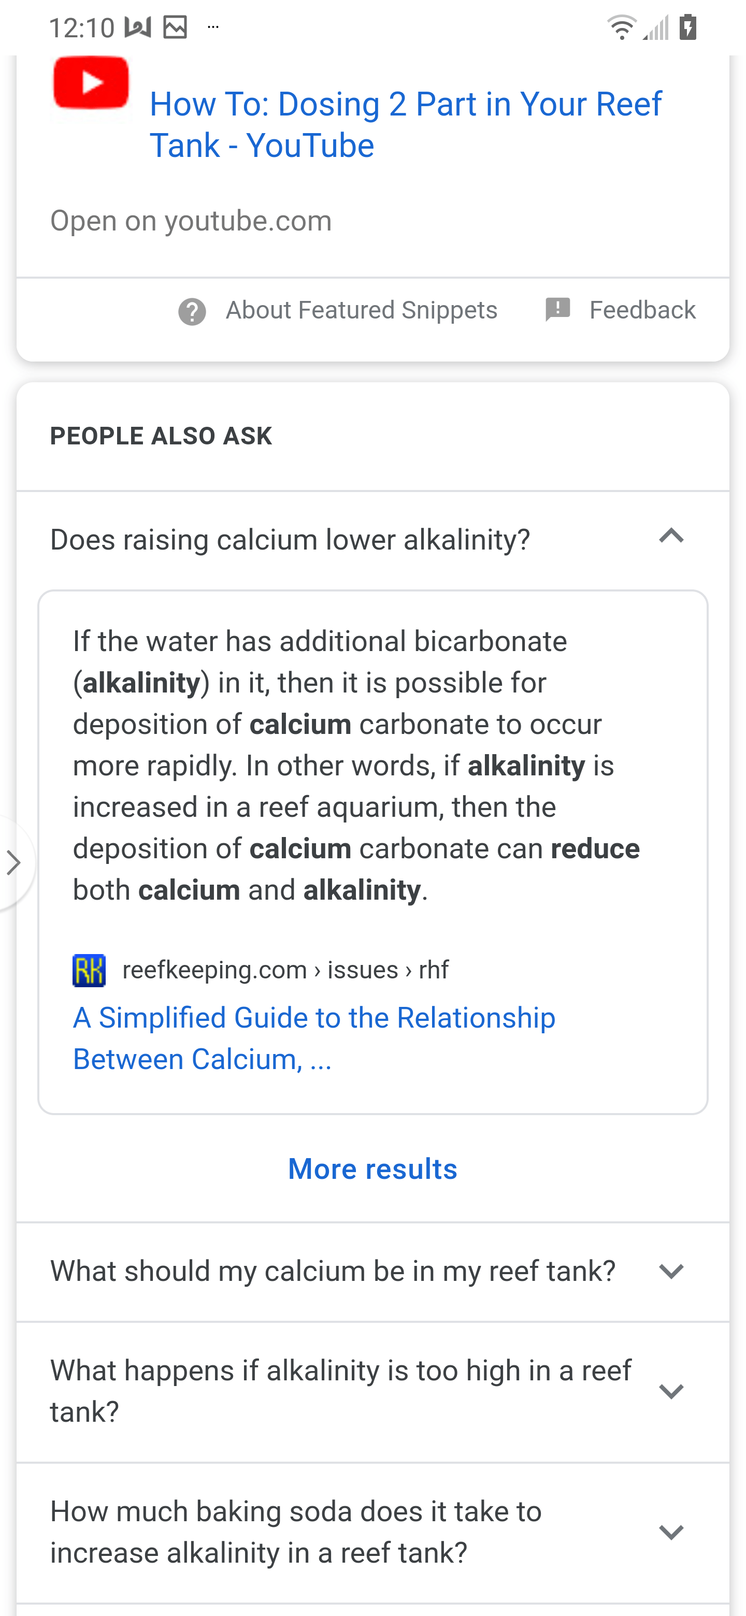This screenshot has width=746, height=1616.
Task: Tap the side arrow tab at left edge
Action: point(14,862)
